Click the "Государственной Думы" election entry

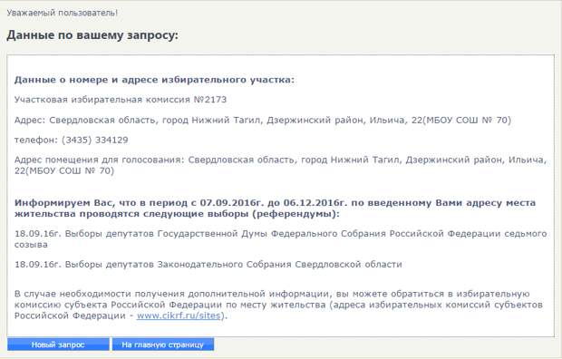tap(281, 238)
